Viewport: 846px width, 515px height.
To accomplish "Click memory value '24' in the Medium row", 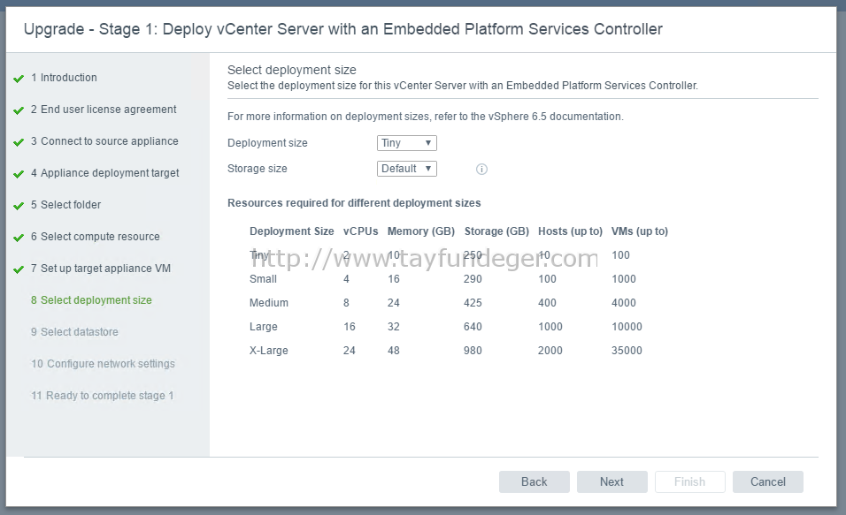I will [393, 303].
